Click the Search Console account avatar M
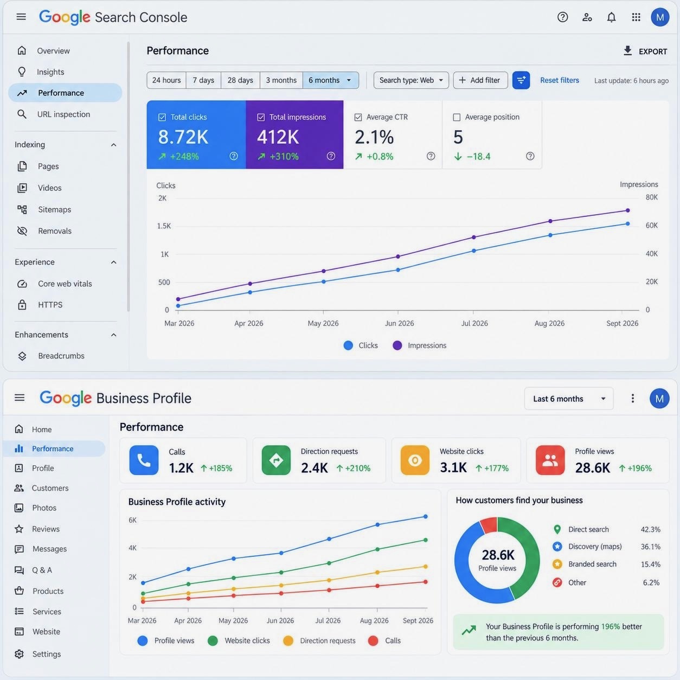The image size is (680, 680). (x=660, y=17)
